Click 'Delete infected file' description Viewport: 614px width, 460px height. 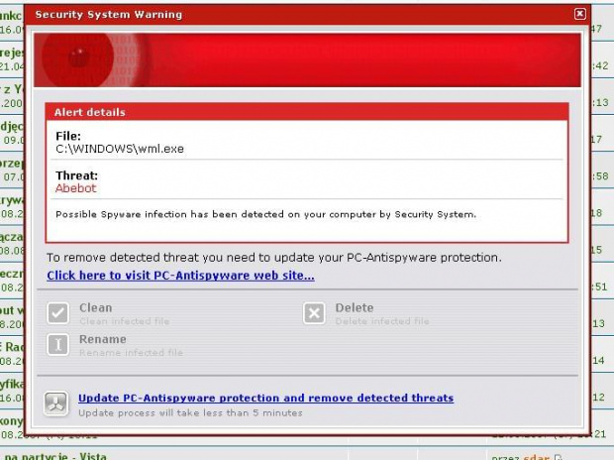click(x=382, y=321)
